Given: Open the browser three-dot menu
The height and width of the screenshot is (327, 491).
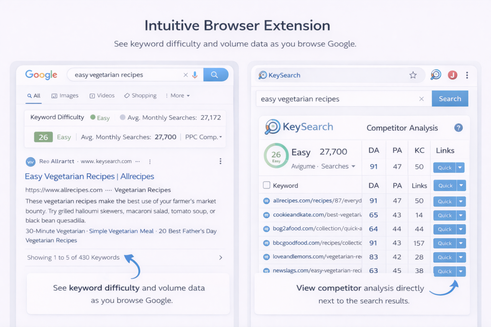Looking at the screenshot, I should coord(467,75).
